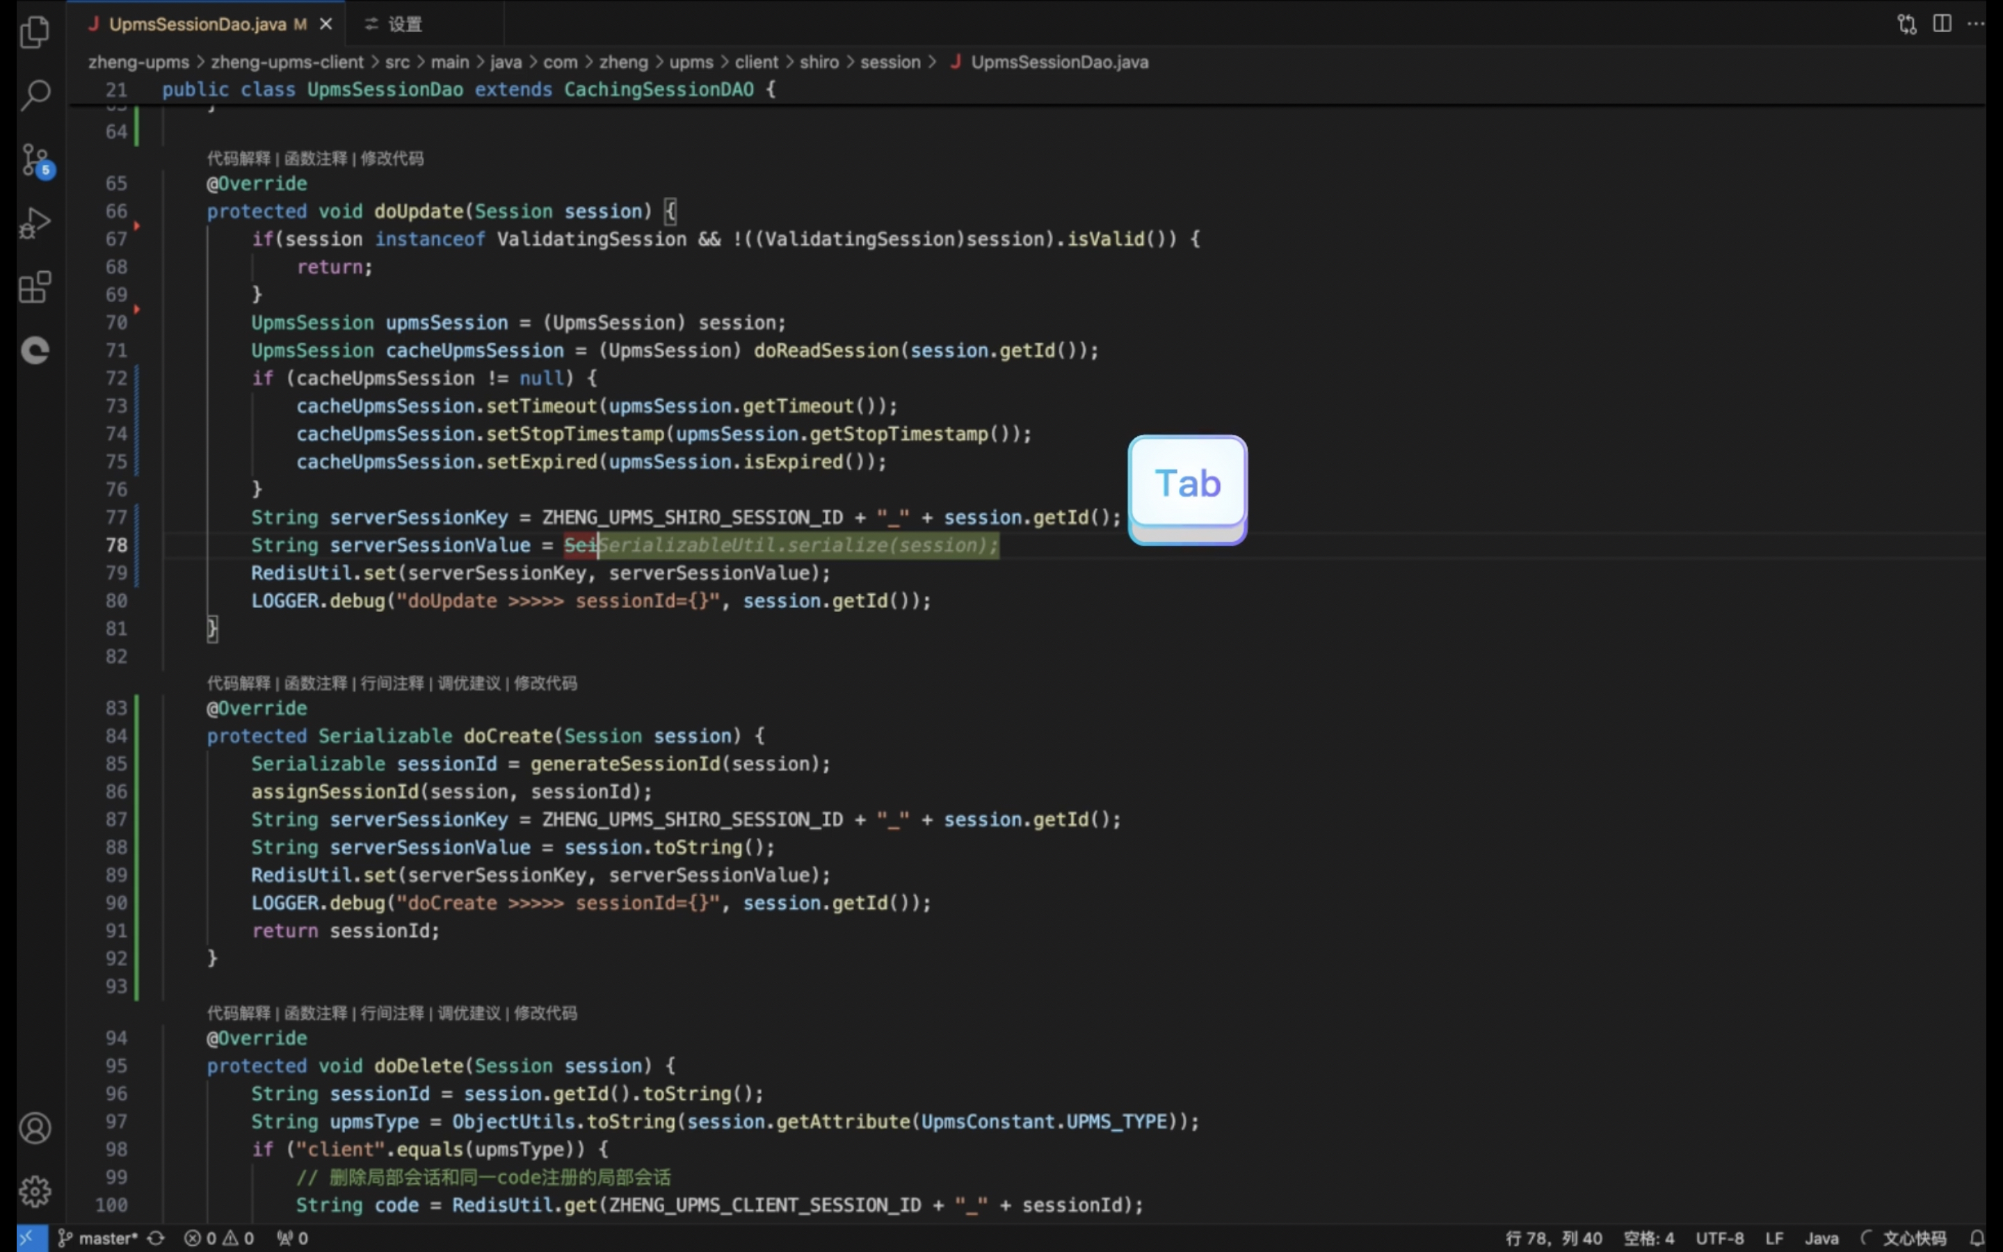Switch to the 设置 tab
2003x1252 pixels.
coord(394,24)
